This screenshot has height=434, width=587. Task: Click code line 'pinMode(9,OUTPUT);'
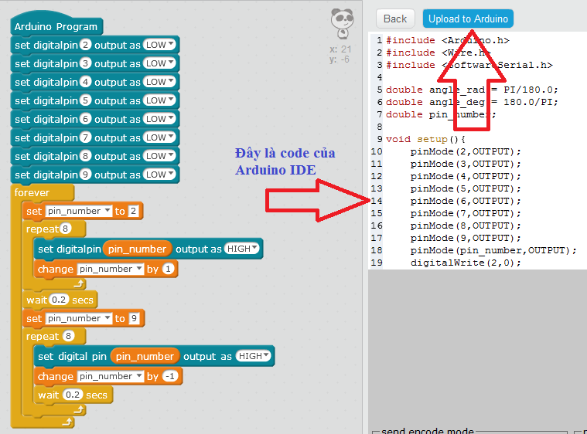click(466, 238)
